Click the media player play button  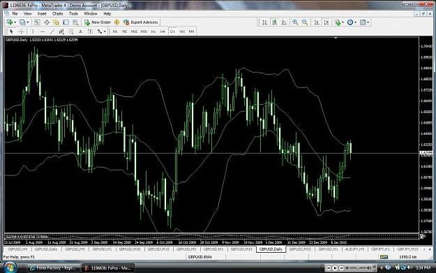335,268
